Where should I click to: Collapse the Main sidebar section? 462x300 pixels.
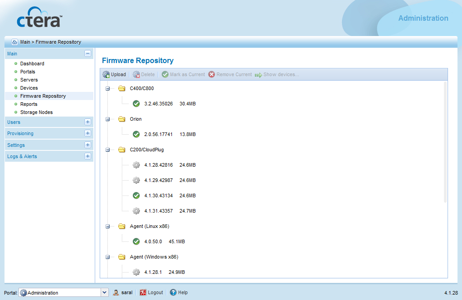coord(88,54)
